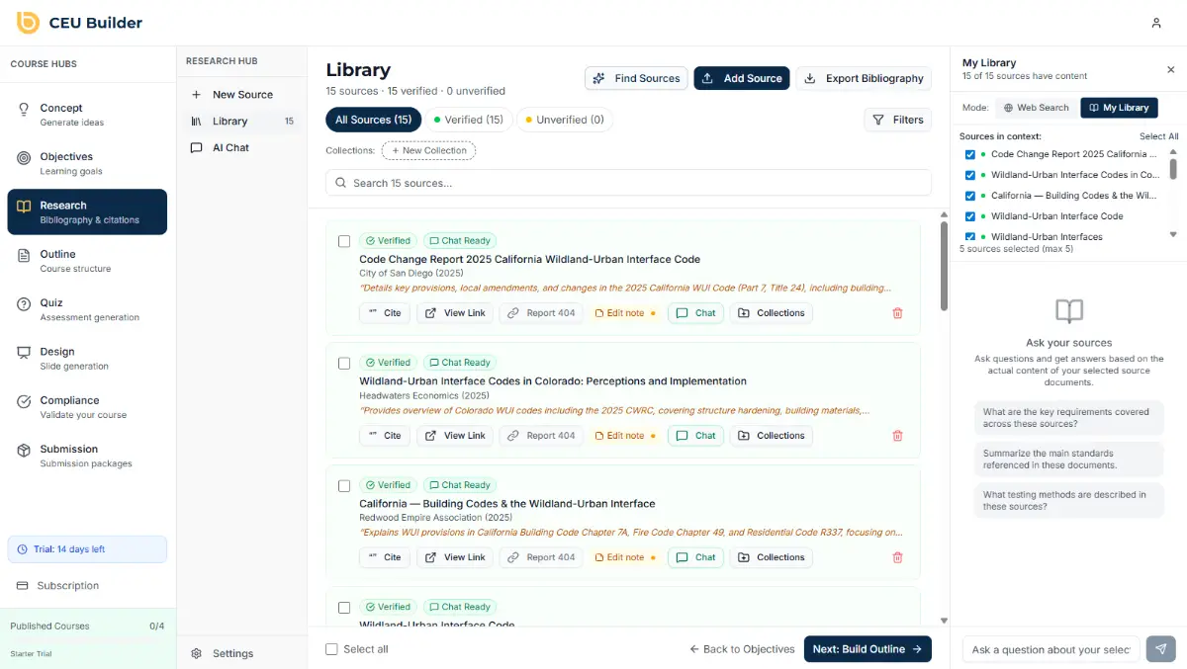Uncheck Wildland-Urban Interface Code in context sources

coord(969,216)
